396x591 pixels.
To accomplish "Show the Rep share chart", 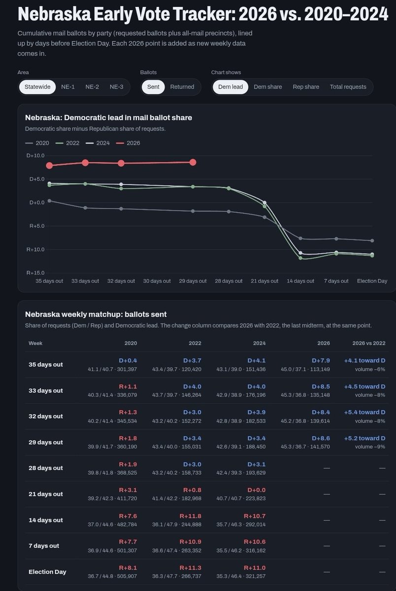I will (x=306, y=87).
